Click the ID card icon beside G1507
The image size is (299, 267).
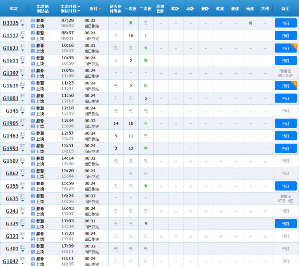pos(23,159)
